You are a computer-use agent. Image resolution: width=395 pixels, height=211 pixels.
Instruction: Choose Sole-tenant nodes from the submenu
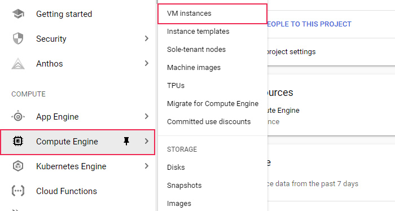196,49
